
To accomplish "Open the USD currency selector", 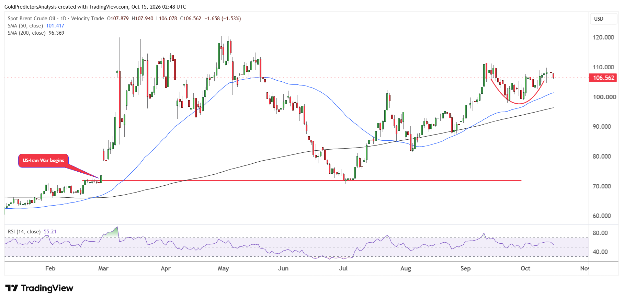I will (x=603, y=19).
